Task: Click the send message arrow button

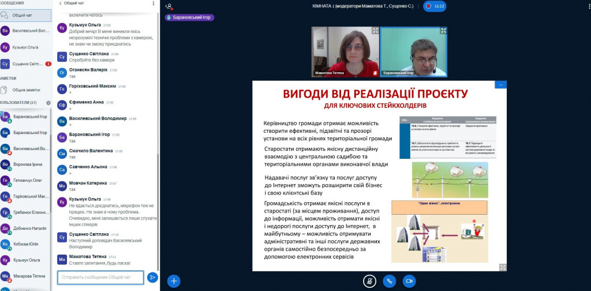Action: 152,278
